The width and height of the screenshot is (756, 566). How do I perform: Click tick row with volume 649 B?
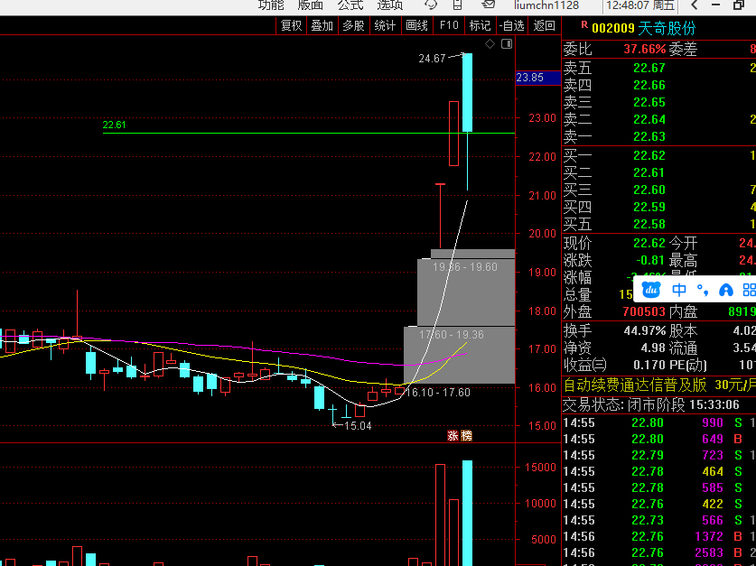pyautogui.click(x=659, y=439)
